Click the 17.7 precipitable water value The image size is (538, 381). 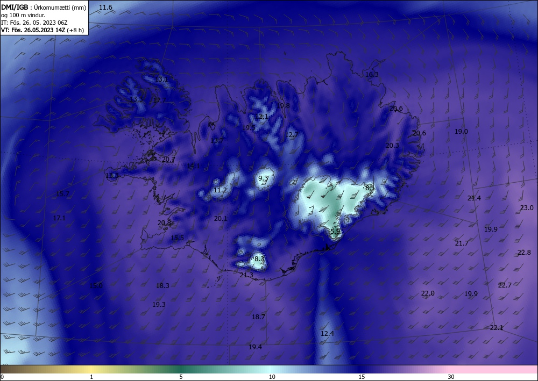pos(159,100)
